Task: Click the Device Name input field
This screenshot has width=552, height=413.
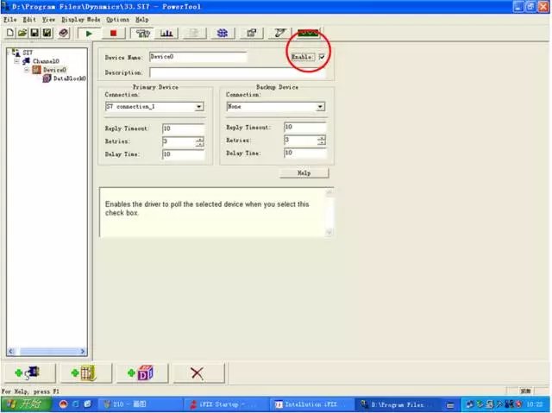Action: pos(198,57)
